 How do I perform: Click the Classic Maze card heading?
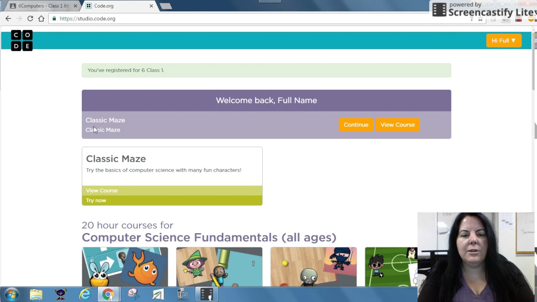pos(116,159)
